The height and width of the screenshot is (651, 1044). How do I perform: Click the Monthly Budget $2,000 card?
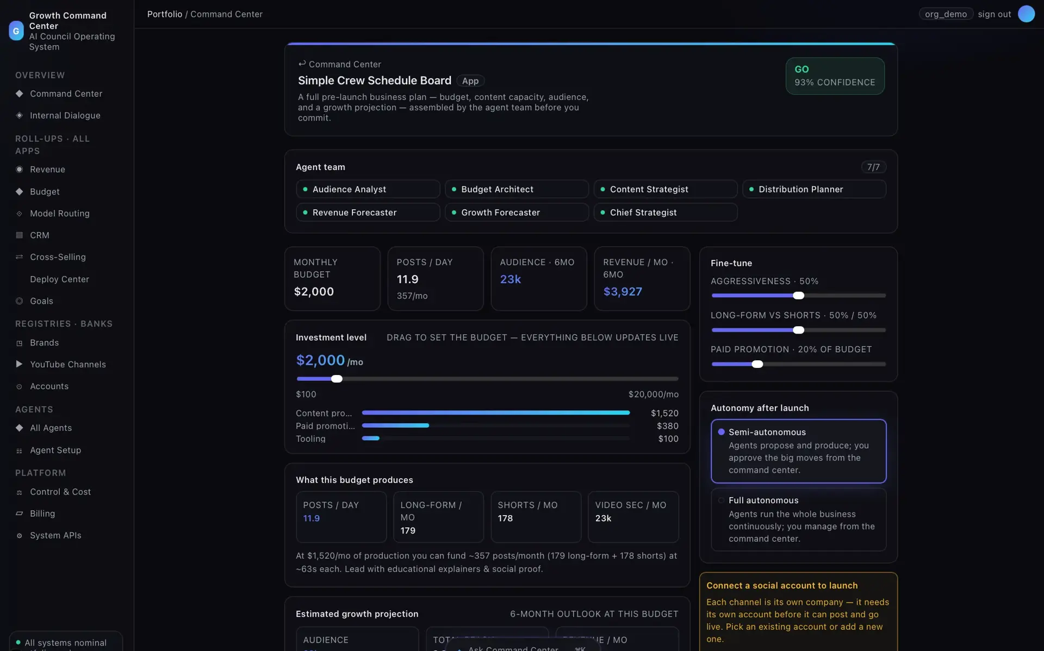[x=332, y=279]
